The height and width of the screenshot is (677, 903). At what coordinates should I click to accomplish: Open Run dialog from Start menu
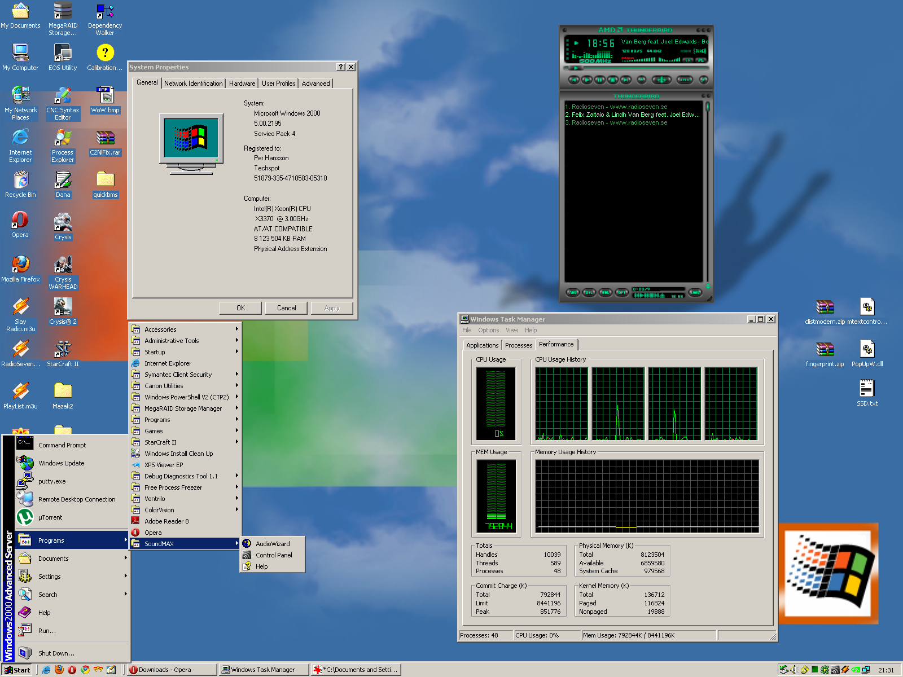point(72,631)
